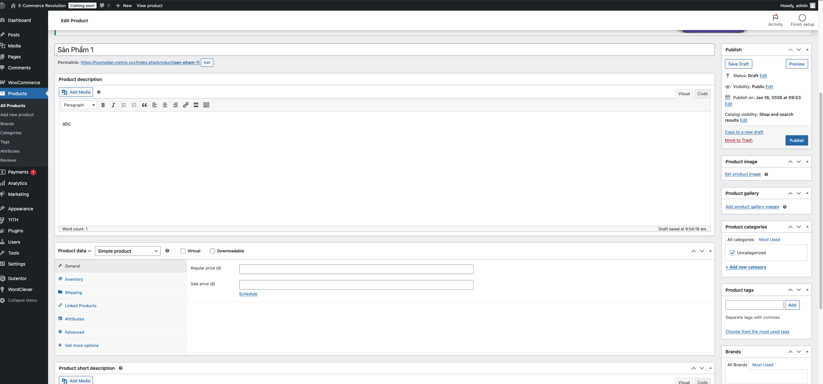
Task: Collapse the Product image panel
Action: tap(807, 161)
